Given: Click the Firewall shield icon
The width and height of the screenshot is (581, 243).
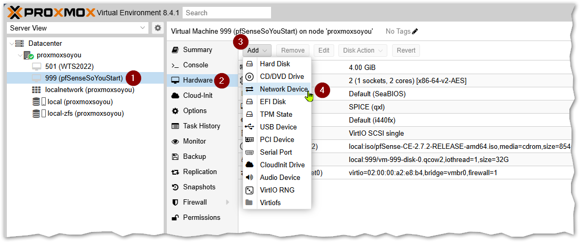Looking at the screenshot, I should click(175, 202).
